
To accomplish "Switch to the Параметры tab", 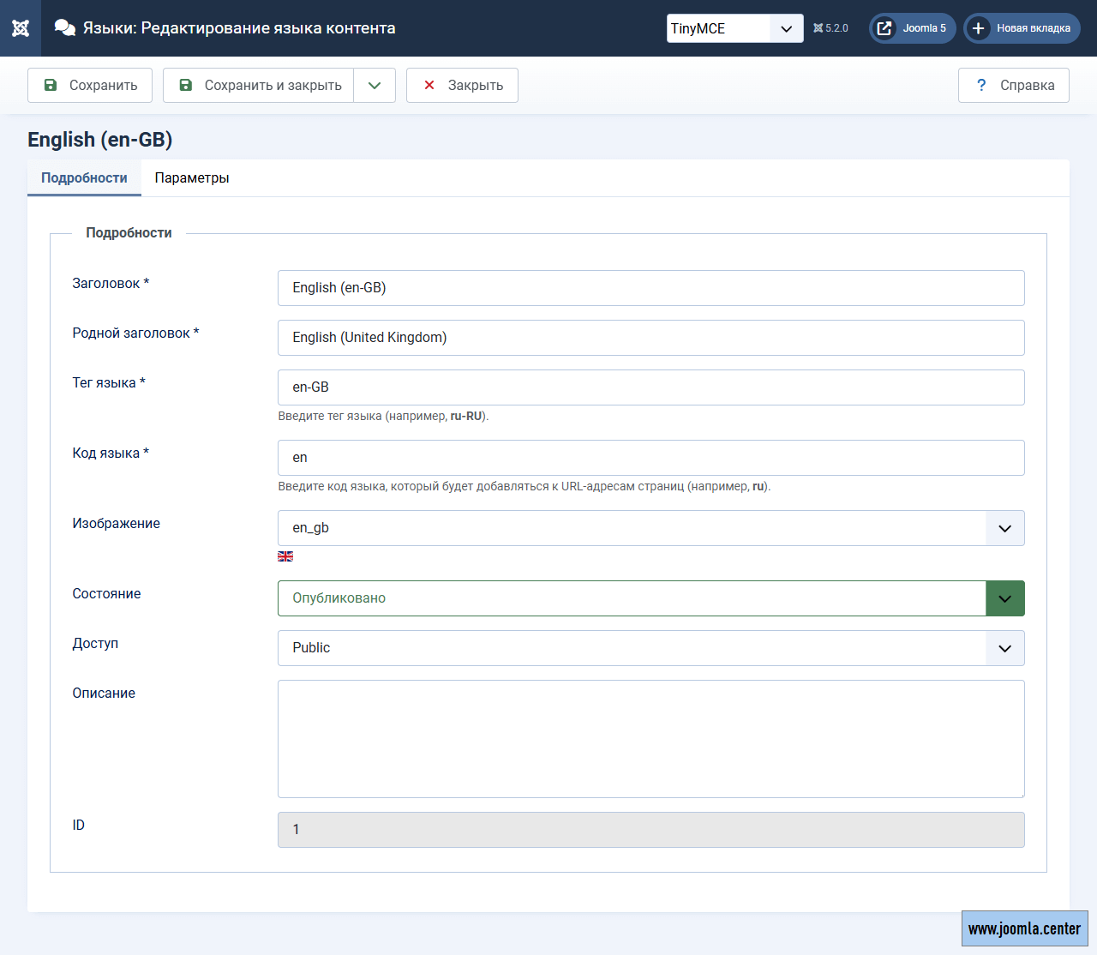I will pyautogui.click(x=192, y=178).
